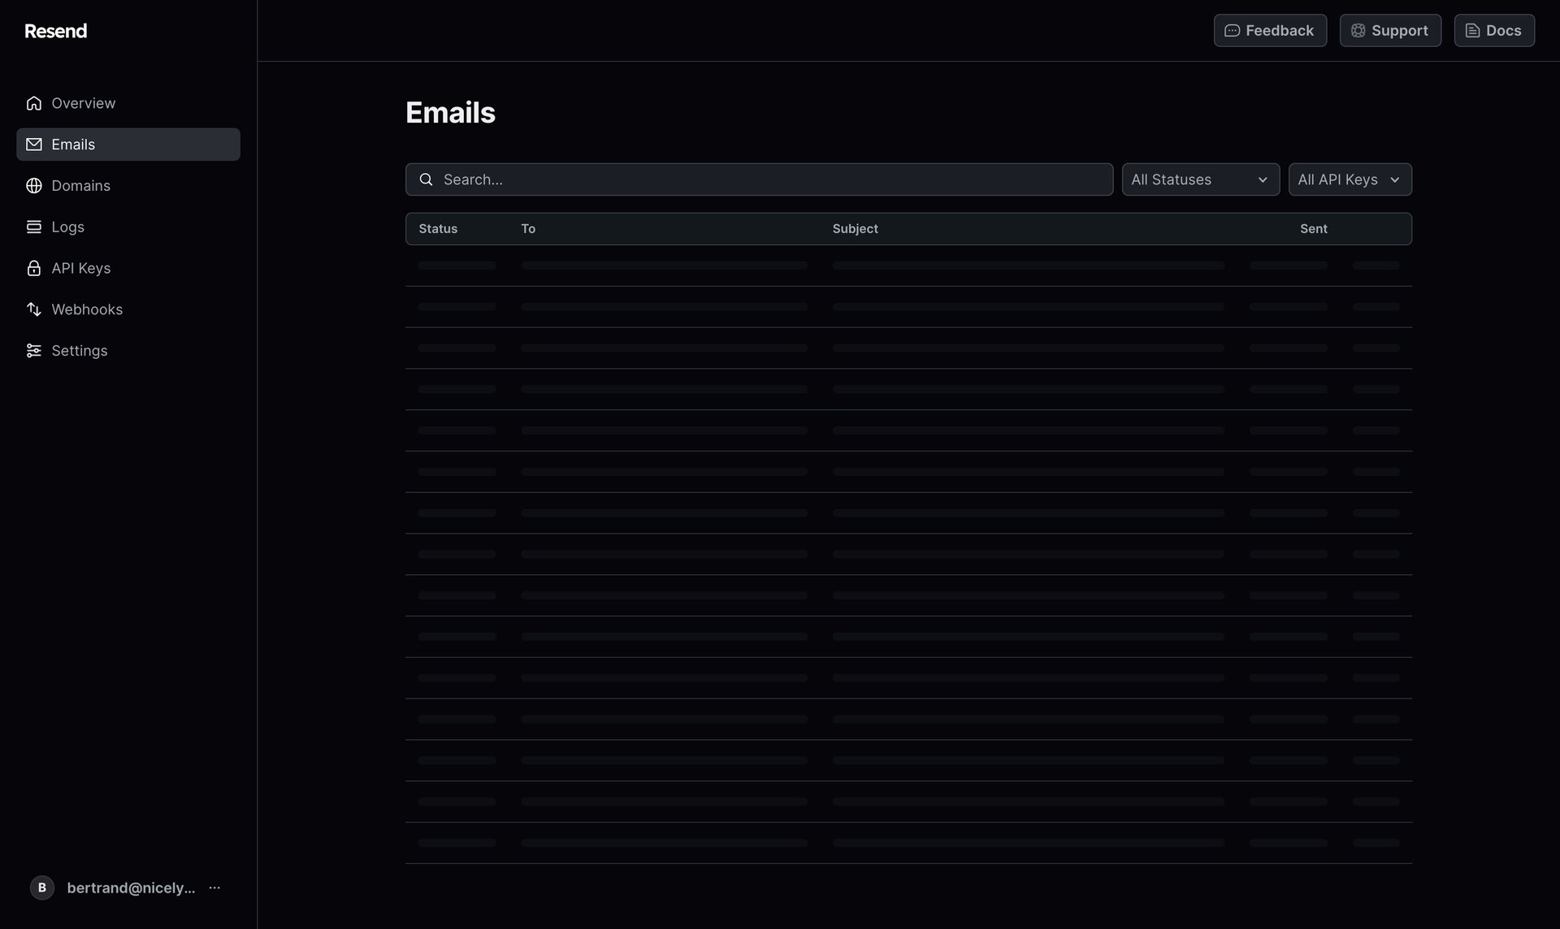
Task: Click the bertrand account avatar circle
Action: tap(41, 888)
